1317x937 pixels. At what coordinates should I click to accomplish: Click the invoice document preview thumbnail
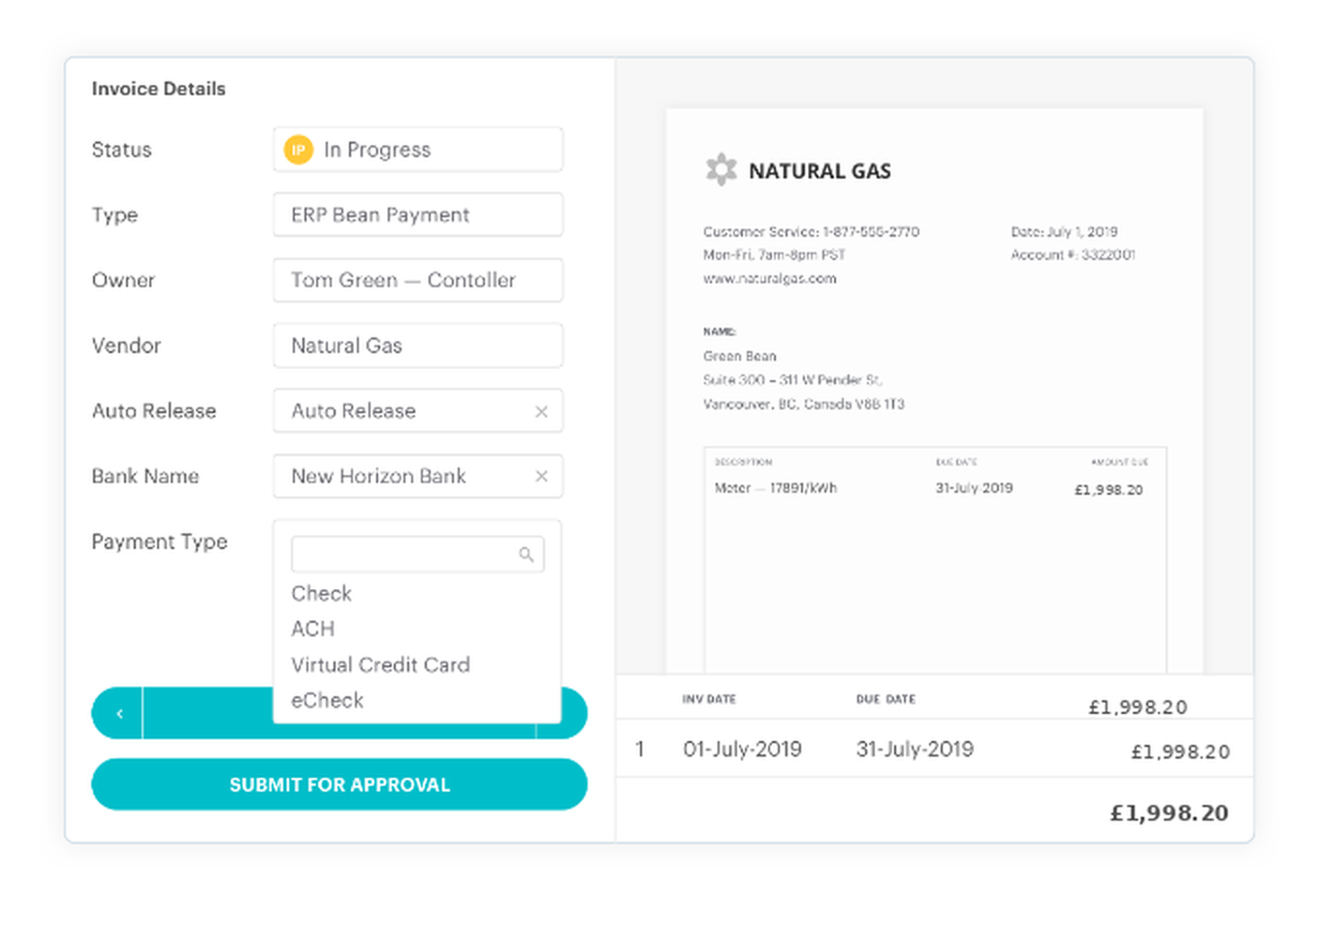point(934,391)
